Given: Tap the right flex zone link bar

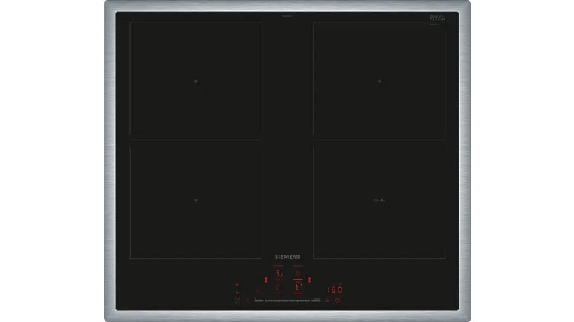Looking at the screenshot, I should tap(309, 279).
